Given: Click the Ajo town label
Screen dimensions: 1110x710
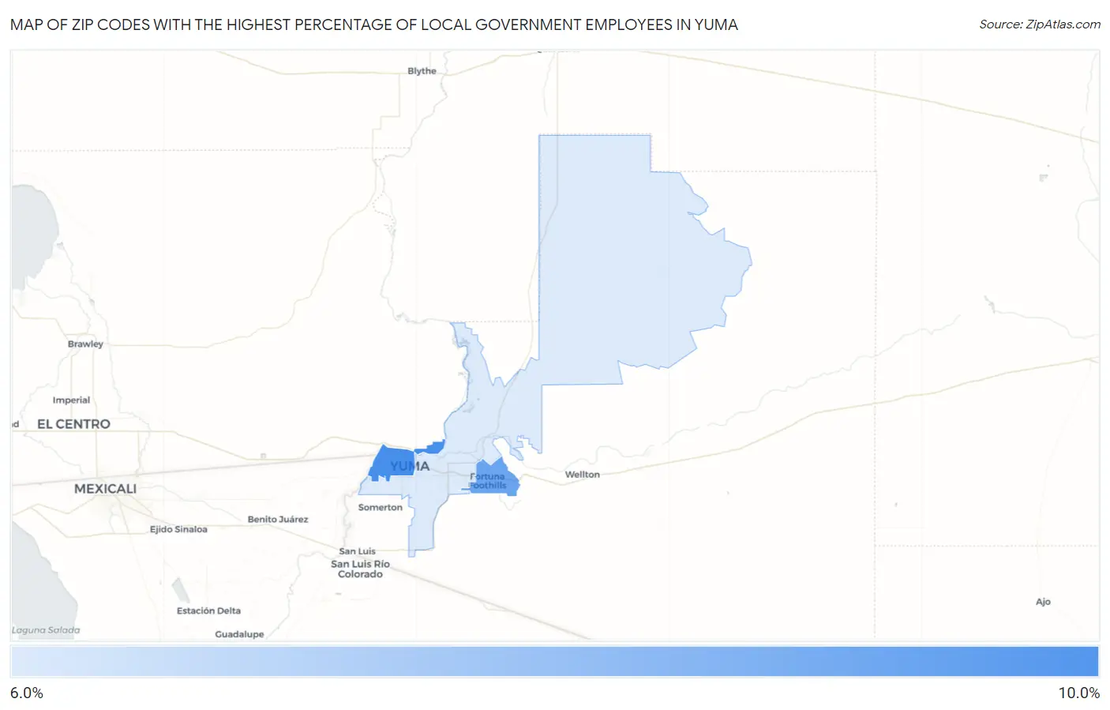Looking at the screenshot, I should coord(1043,602).
